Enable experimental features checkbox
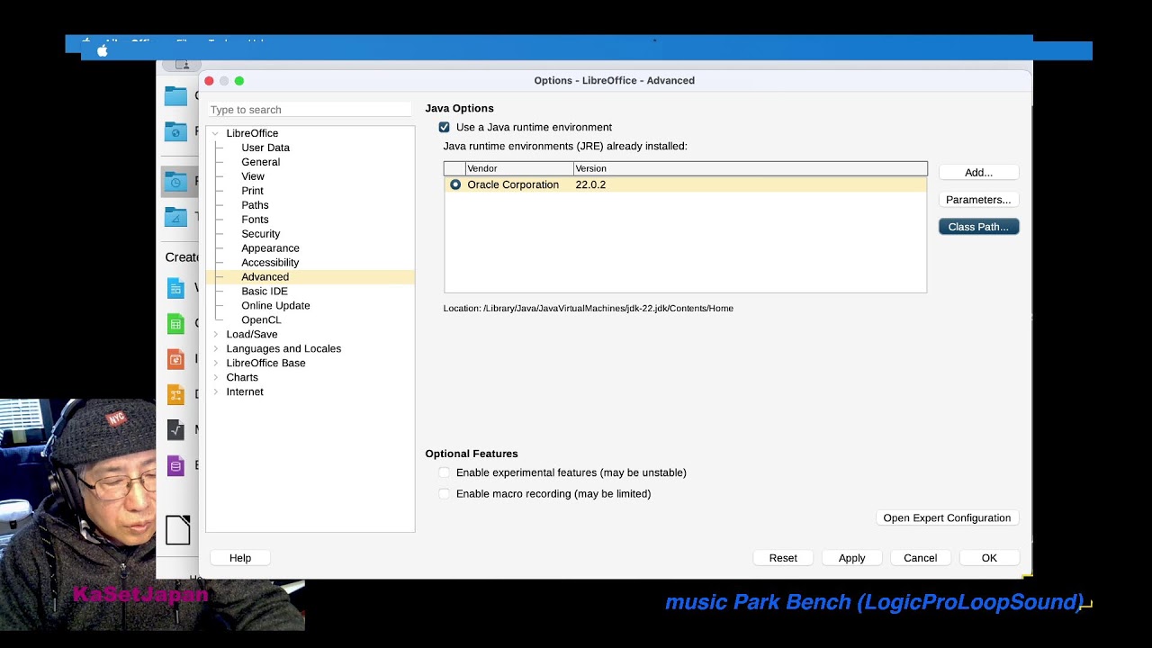This screenshot has height=648, width=1152. (444, 472)
